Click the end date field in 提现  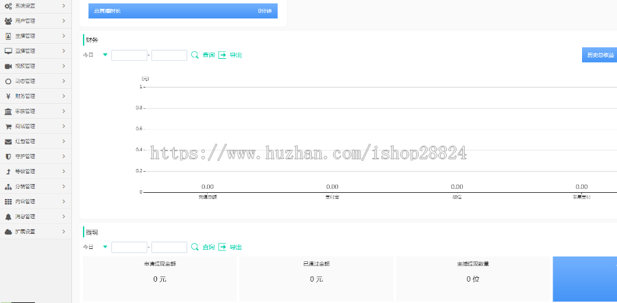pos(169,247)
